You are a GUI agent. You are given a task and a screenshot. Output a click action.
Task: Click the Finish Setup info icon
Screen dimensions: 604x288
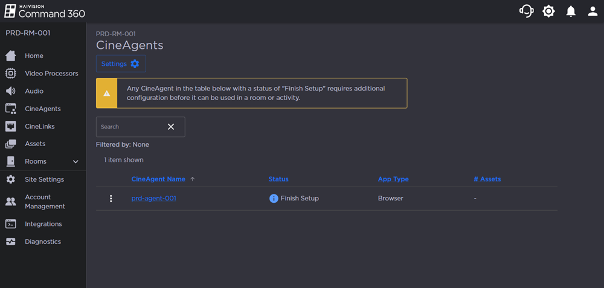tap(274, 199)
